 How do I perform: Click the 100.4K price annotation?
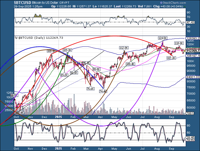130,64
